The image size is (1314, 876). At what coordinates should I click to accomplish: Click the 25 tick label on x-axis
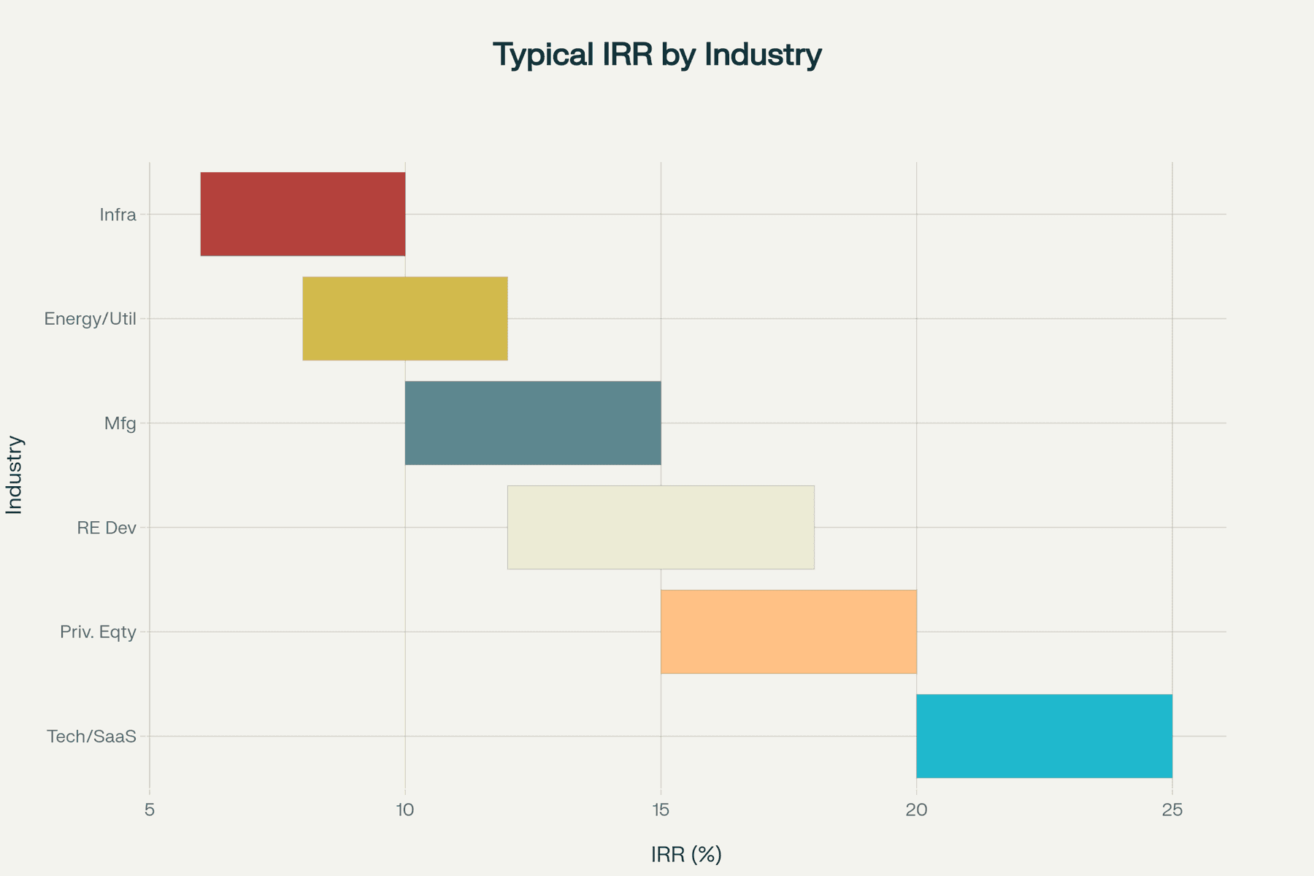coord(1173,809)
